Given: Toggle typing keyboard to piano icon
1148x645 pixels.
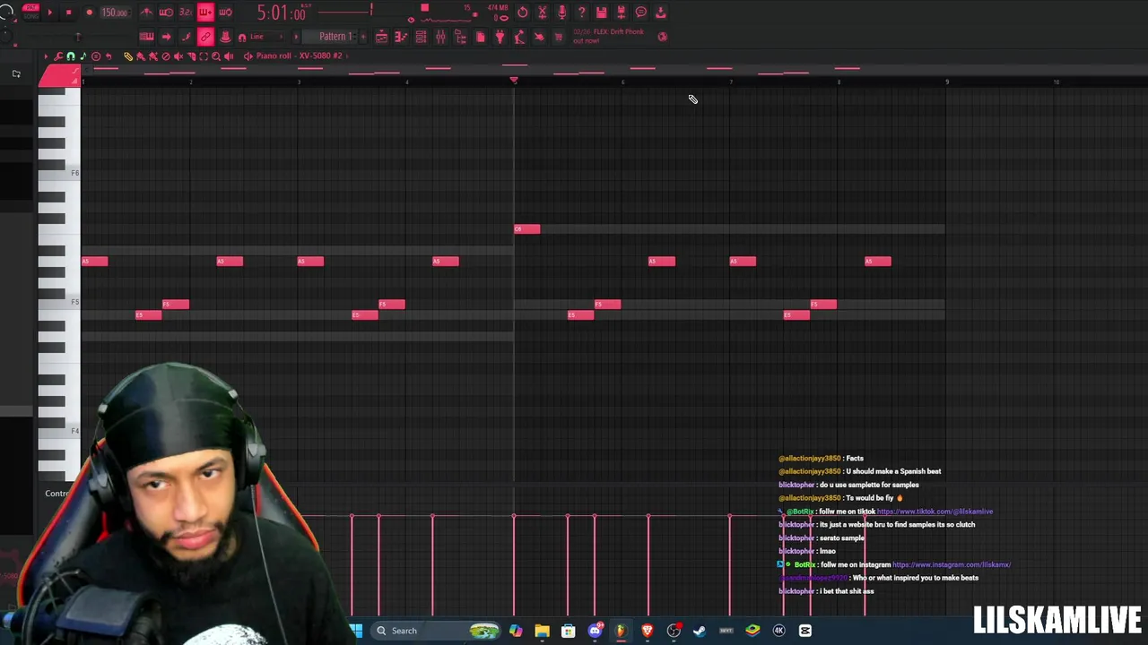Looking at the screenshot, I should coord(147,37).
